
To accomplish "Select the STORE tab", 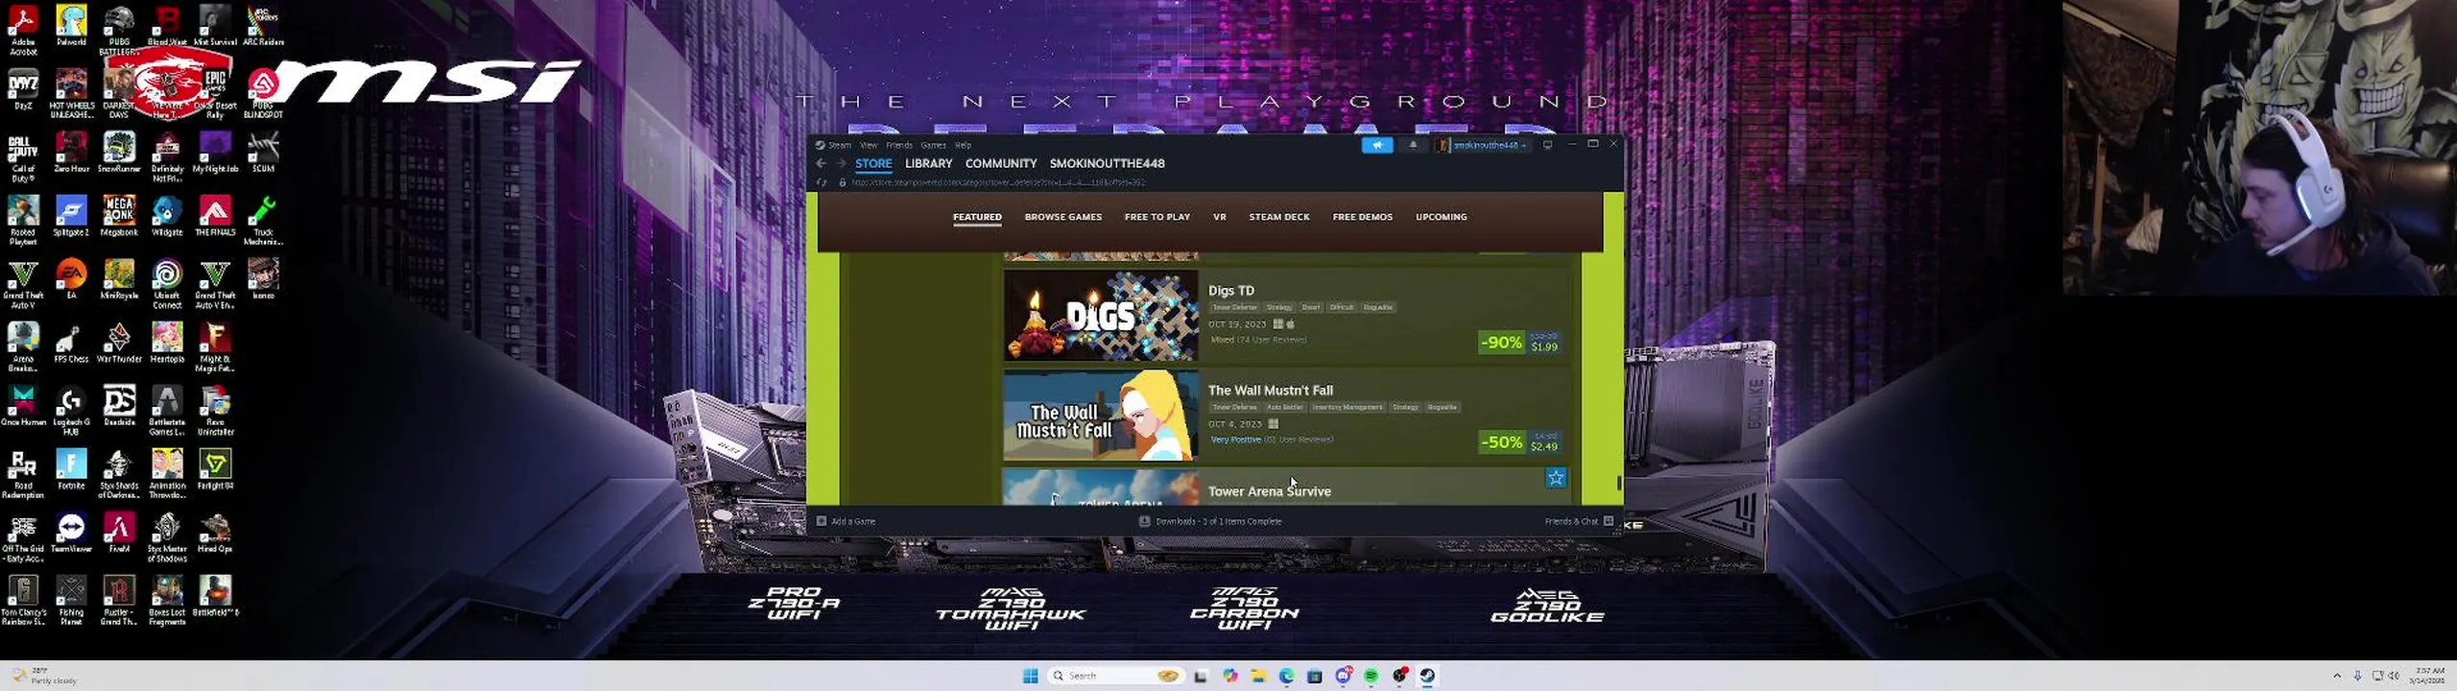I will 873,163.
